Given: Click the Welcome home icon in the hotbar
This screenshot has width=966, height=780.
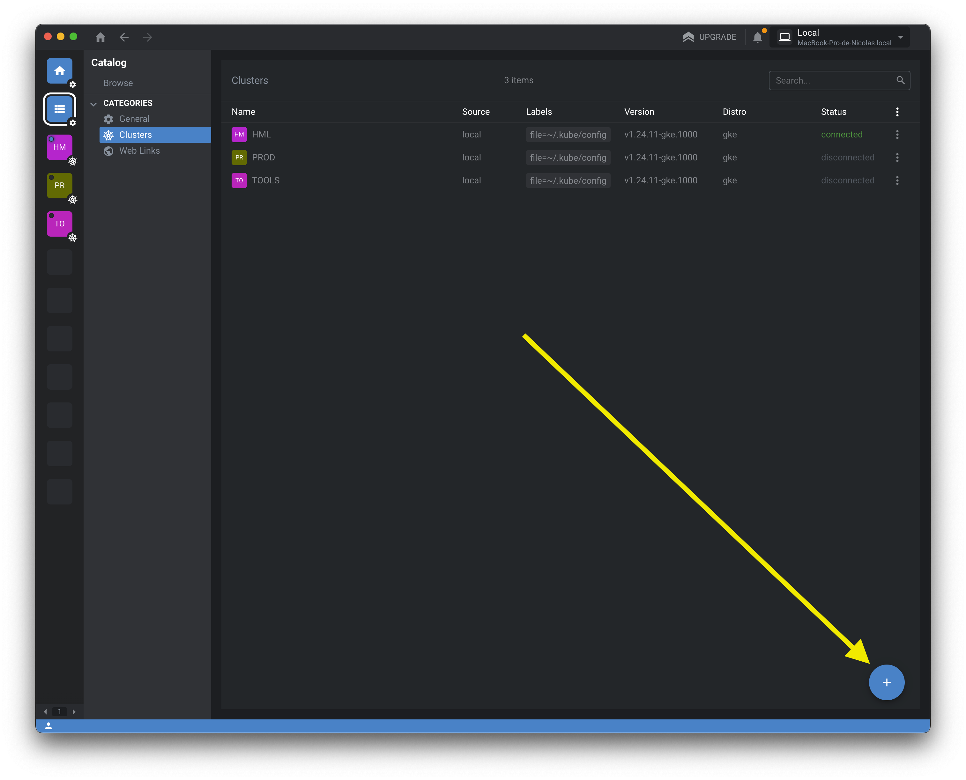Looking at the screenshot, I should point(59,70).
